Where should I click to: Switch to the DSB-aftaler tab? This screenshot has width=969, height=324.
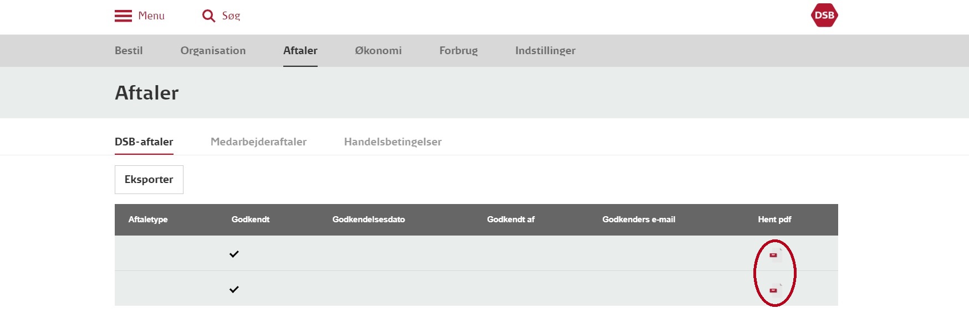(144, 142)
